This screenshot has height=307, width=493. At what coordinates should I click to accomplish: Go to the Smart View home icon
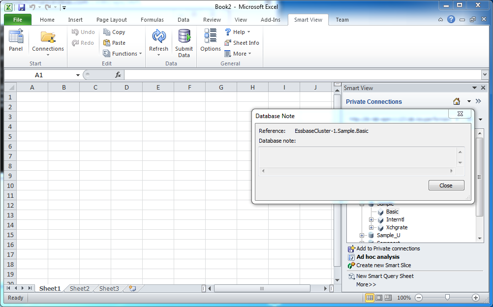[x=457, y=101]
